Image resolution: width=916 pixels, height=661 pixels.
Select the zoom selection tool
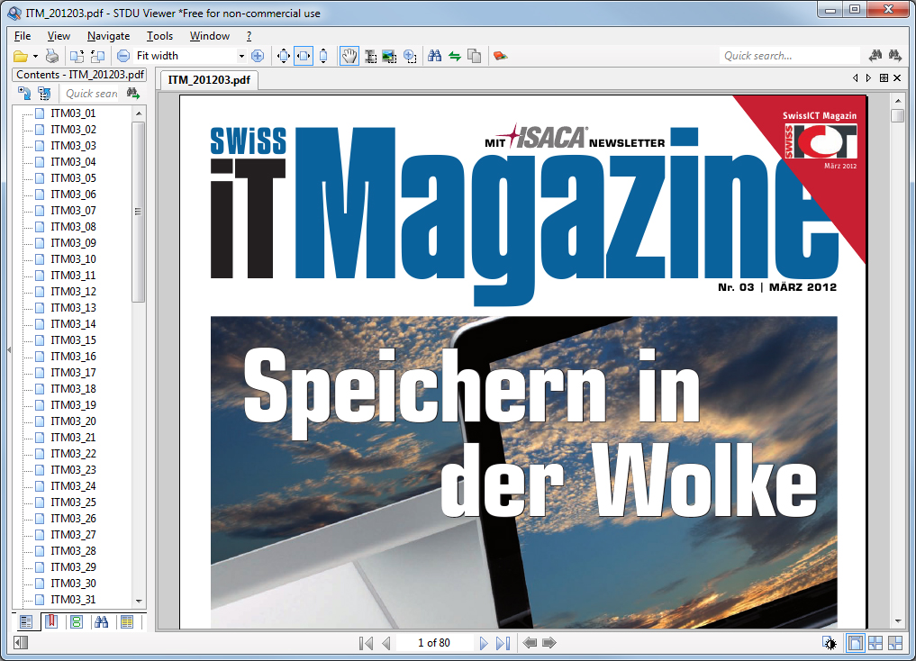pos(410,56)
